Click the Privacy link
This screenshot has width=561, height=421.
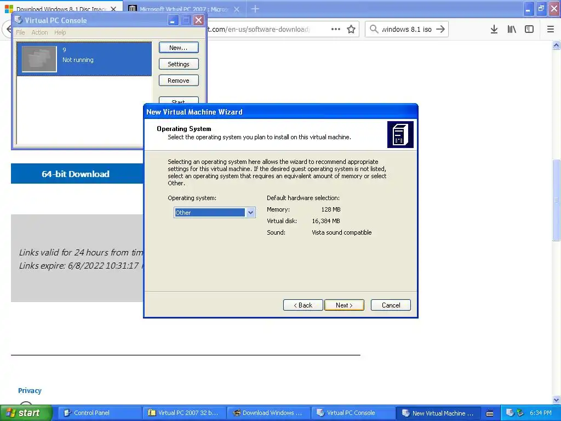(x=30, y=390)
